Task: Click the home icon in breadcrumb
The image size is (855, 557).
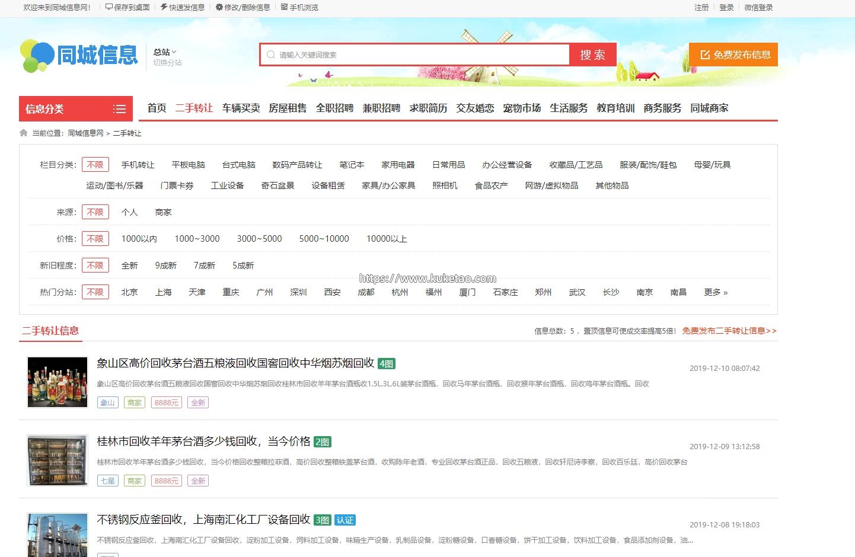Action: 24,133
